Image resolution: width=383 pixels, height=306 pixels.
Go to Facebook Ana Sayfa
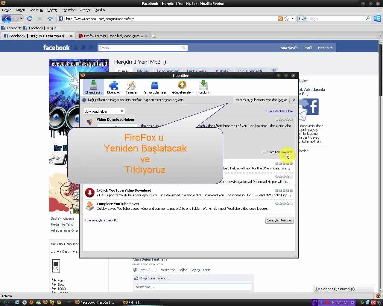[289, 48]
